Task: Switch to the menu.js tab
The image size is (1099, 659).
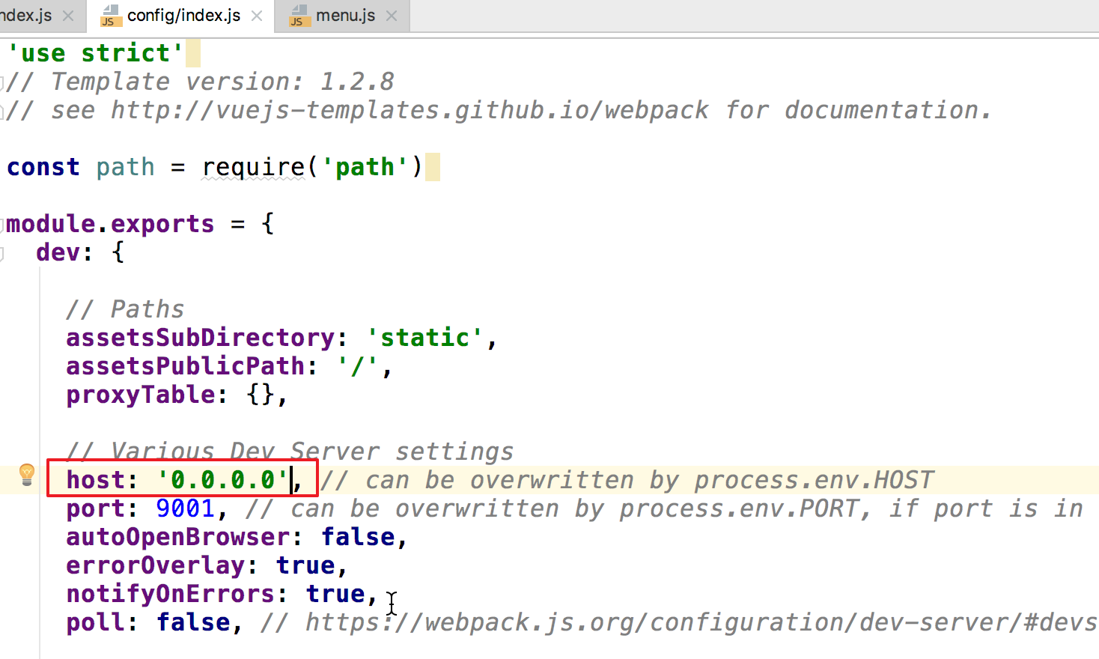Action: 345,16
